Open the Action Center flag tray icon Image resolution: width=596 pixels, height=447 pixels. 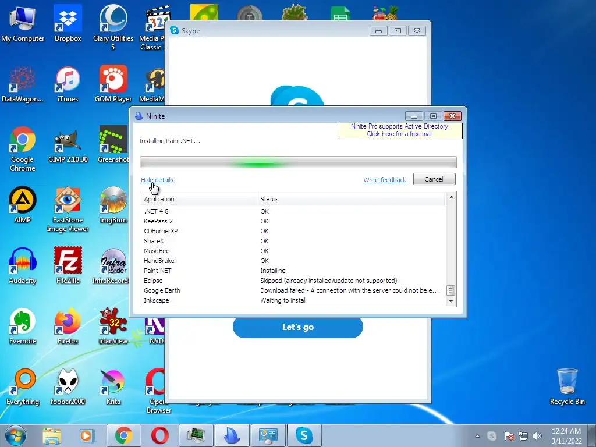pyautogui.click(x=509, y=436)
